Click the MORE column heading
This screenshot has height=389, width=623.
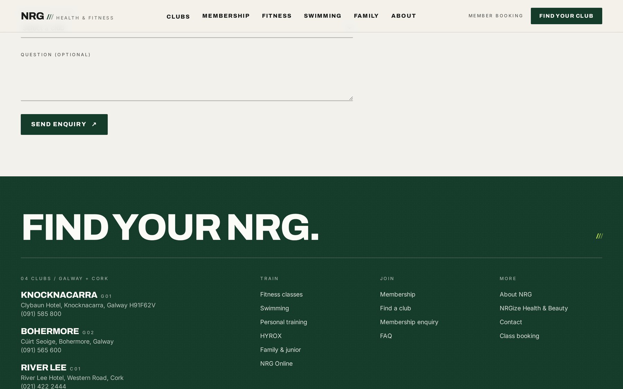[508, 279]
